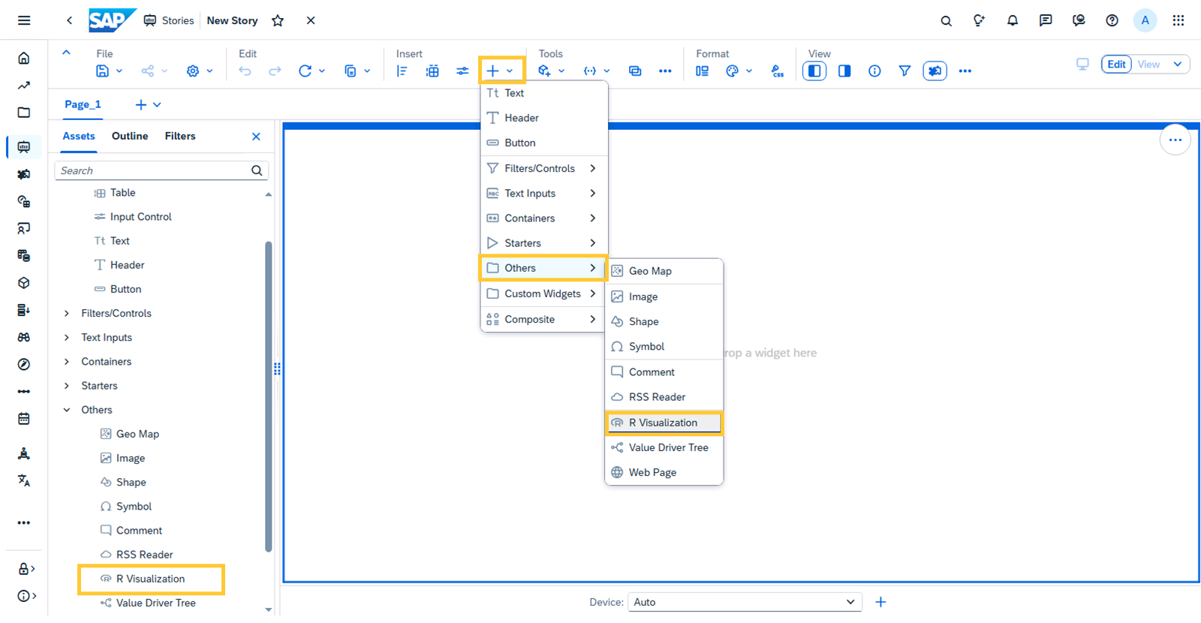Screen dimensions: 1201x623
Task: Toggle the info panel icon under View
Action: 874,71
